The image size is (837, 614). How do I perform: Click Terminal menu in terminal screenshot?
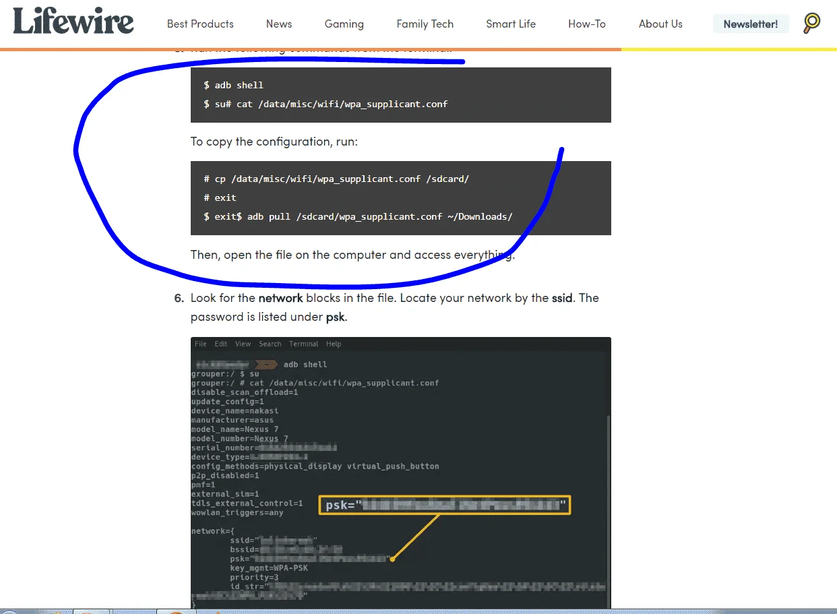[304, 344]
